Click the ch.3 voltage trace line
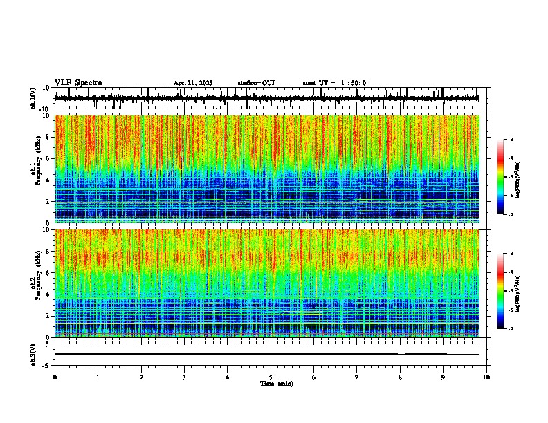The height and width of the screenshot is (423, 548). click(266, 354)
